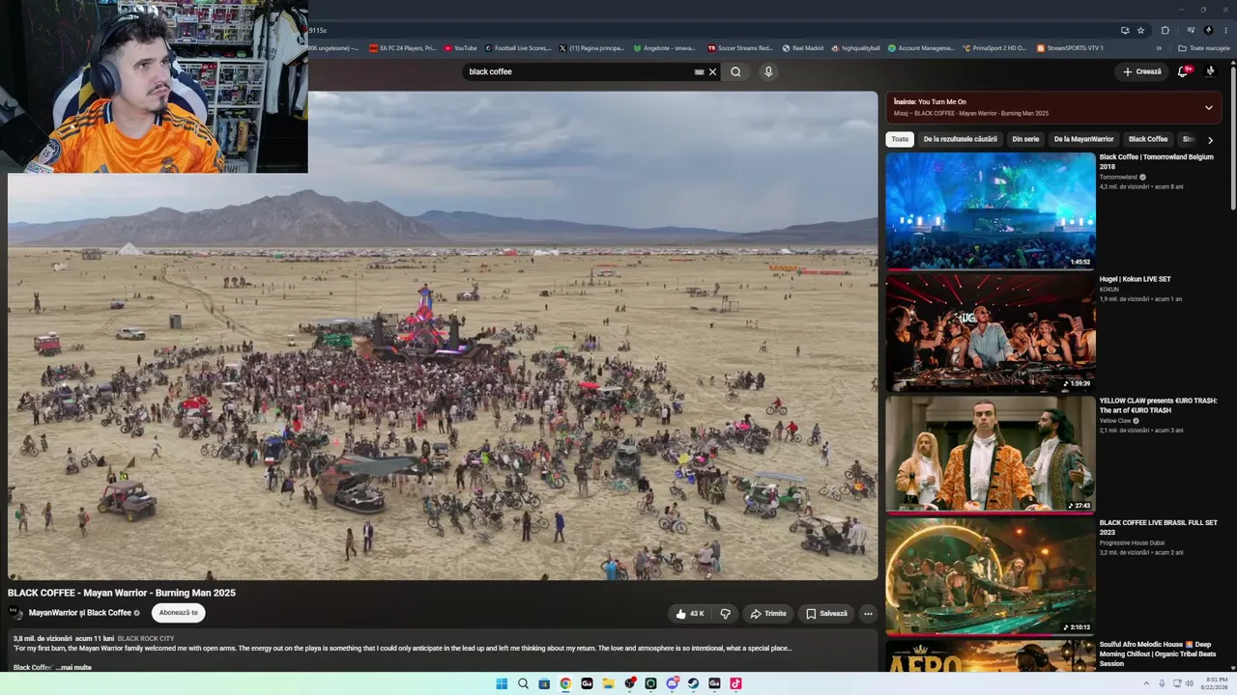Start voice search with the microphone icon
This screenshot has width=1237, height=695.
(768, 71)
